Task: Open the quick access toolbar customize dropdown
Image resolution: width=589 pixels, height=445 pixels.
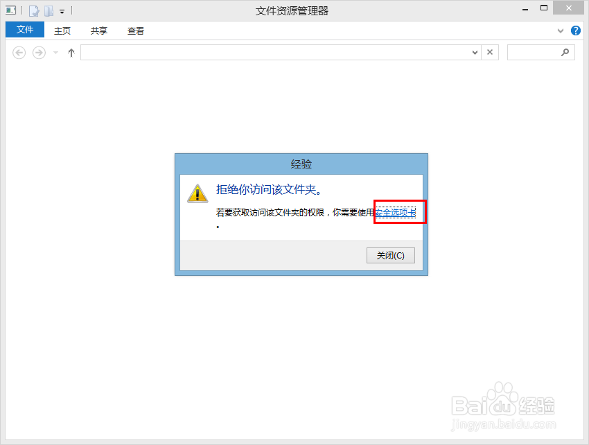Action: (61, 10)
